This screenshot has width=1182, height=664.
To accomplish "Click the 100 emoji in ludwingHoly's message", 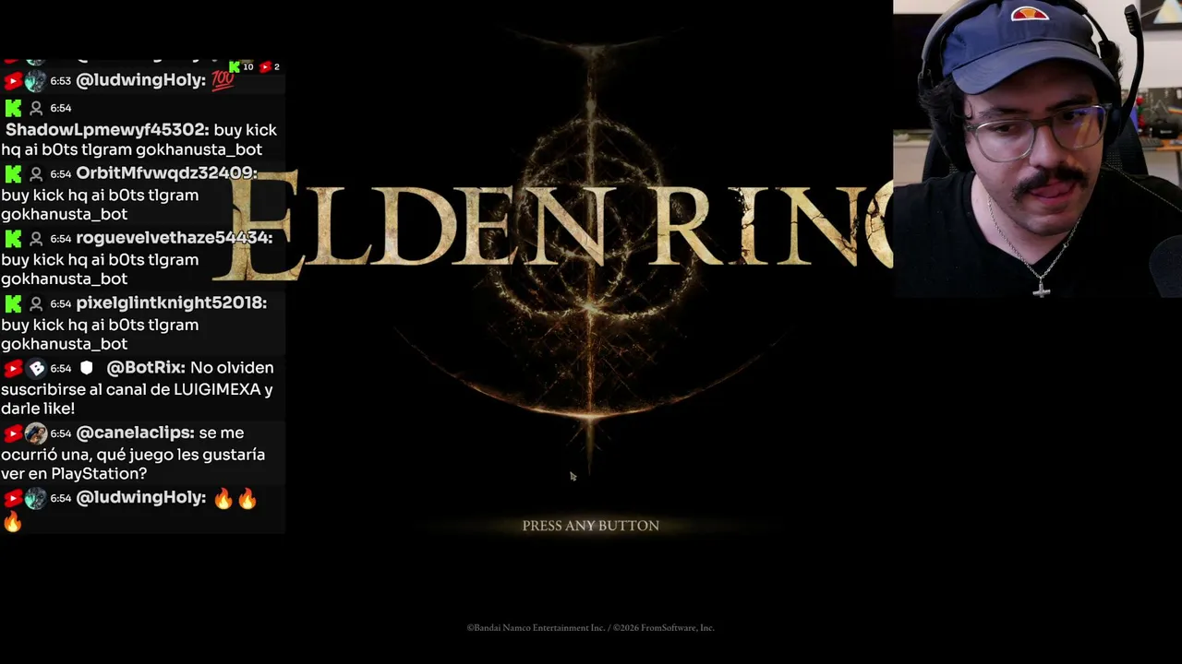I will click(x=223, y=80).
